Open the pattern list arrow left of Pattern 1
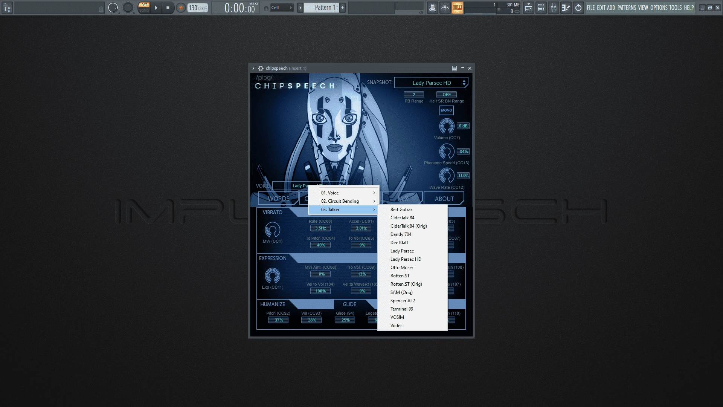The image size is (723, 407). 300,8
